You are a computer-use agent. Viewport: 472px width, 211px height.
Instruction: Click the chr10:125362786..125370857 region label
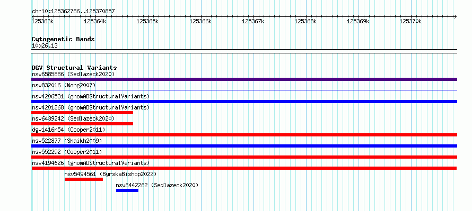pos(73,12)
